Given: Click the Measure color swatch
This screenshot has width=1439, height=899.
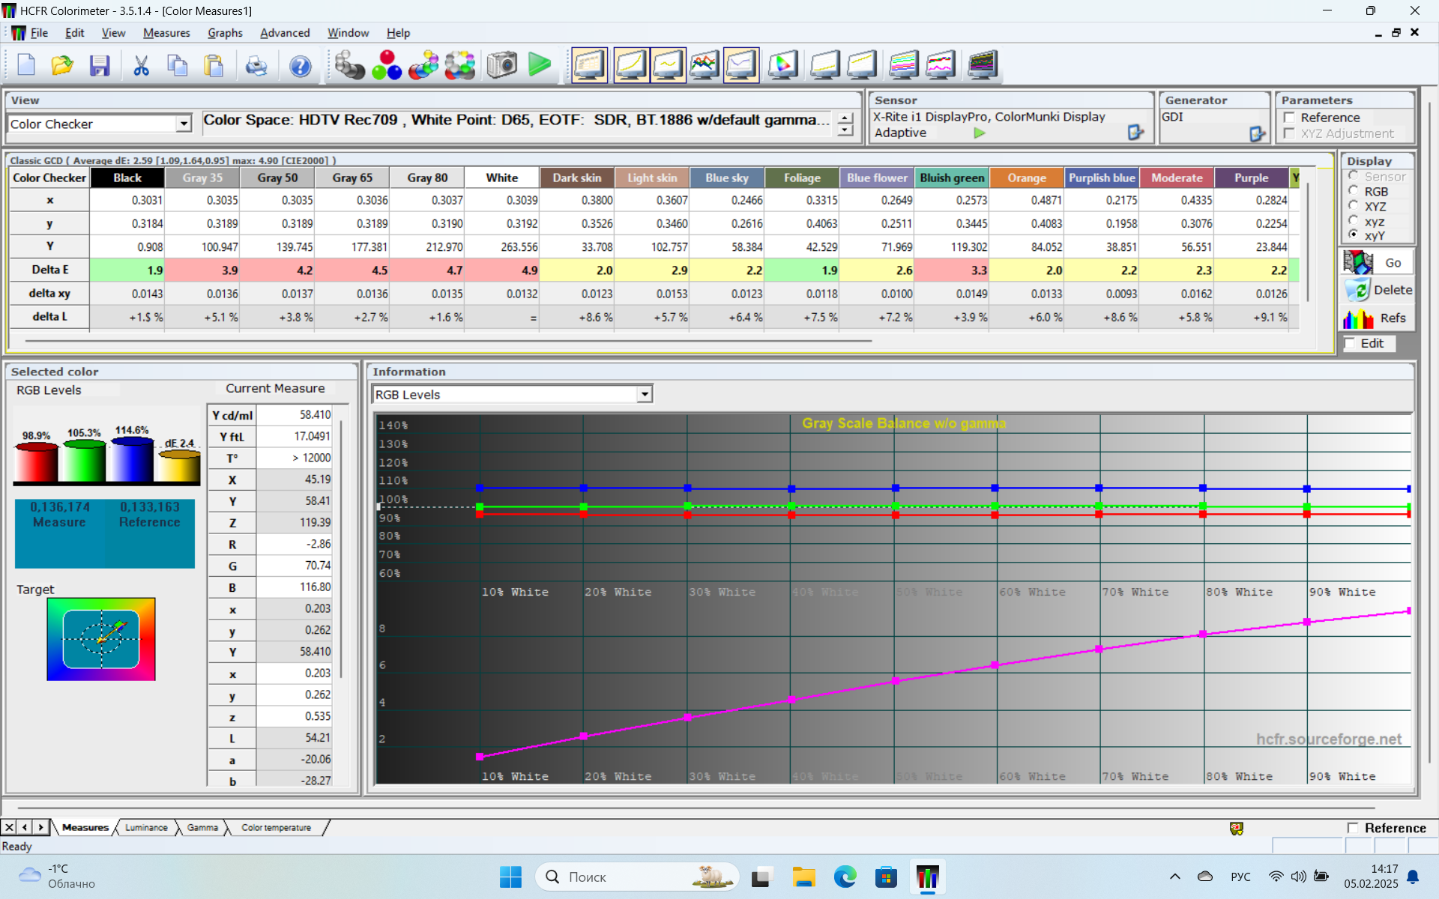Looking at the screenshot, I should (59, 533).
